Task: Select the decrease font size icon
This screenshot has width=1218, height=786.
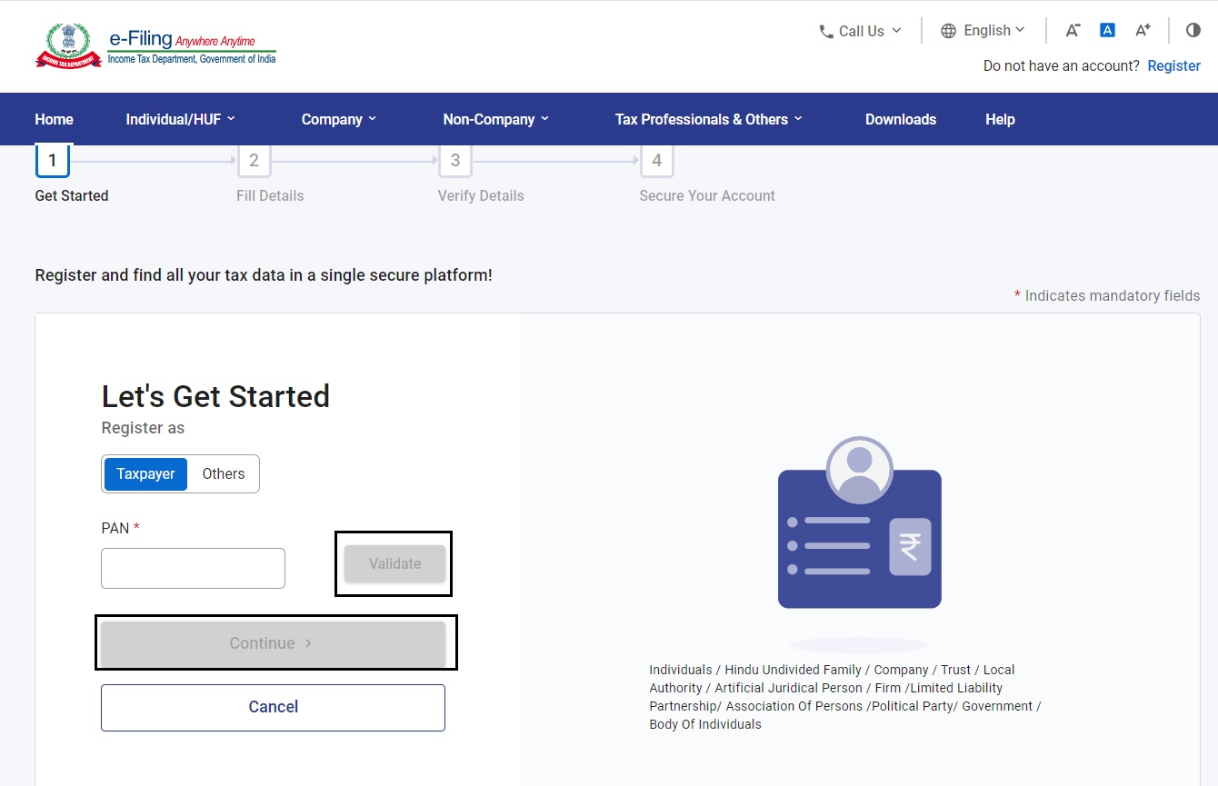Action: tap(1073, 30)
